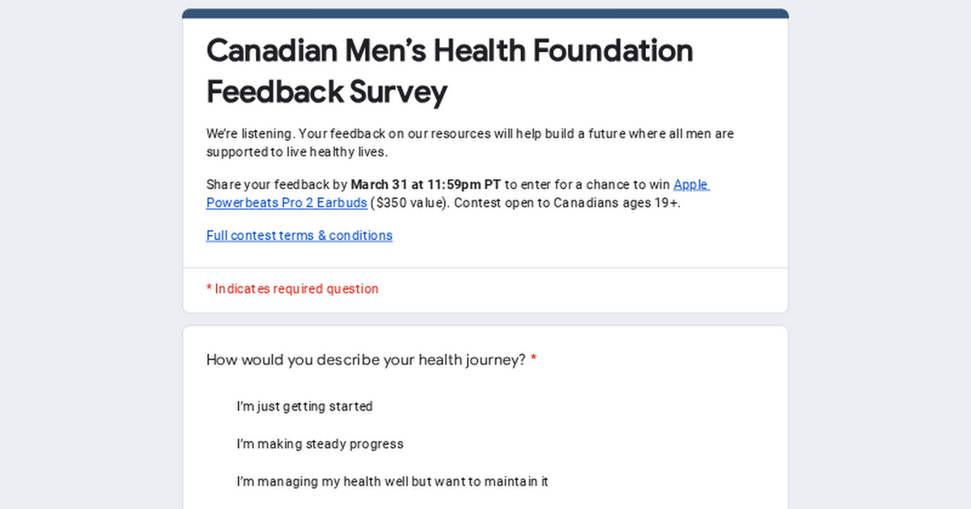Click "Powerbeats Pro 2 Earbuds" linked text

click(x=286, y=203)
